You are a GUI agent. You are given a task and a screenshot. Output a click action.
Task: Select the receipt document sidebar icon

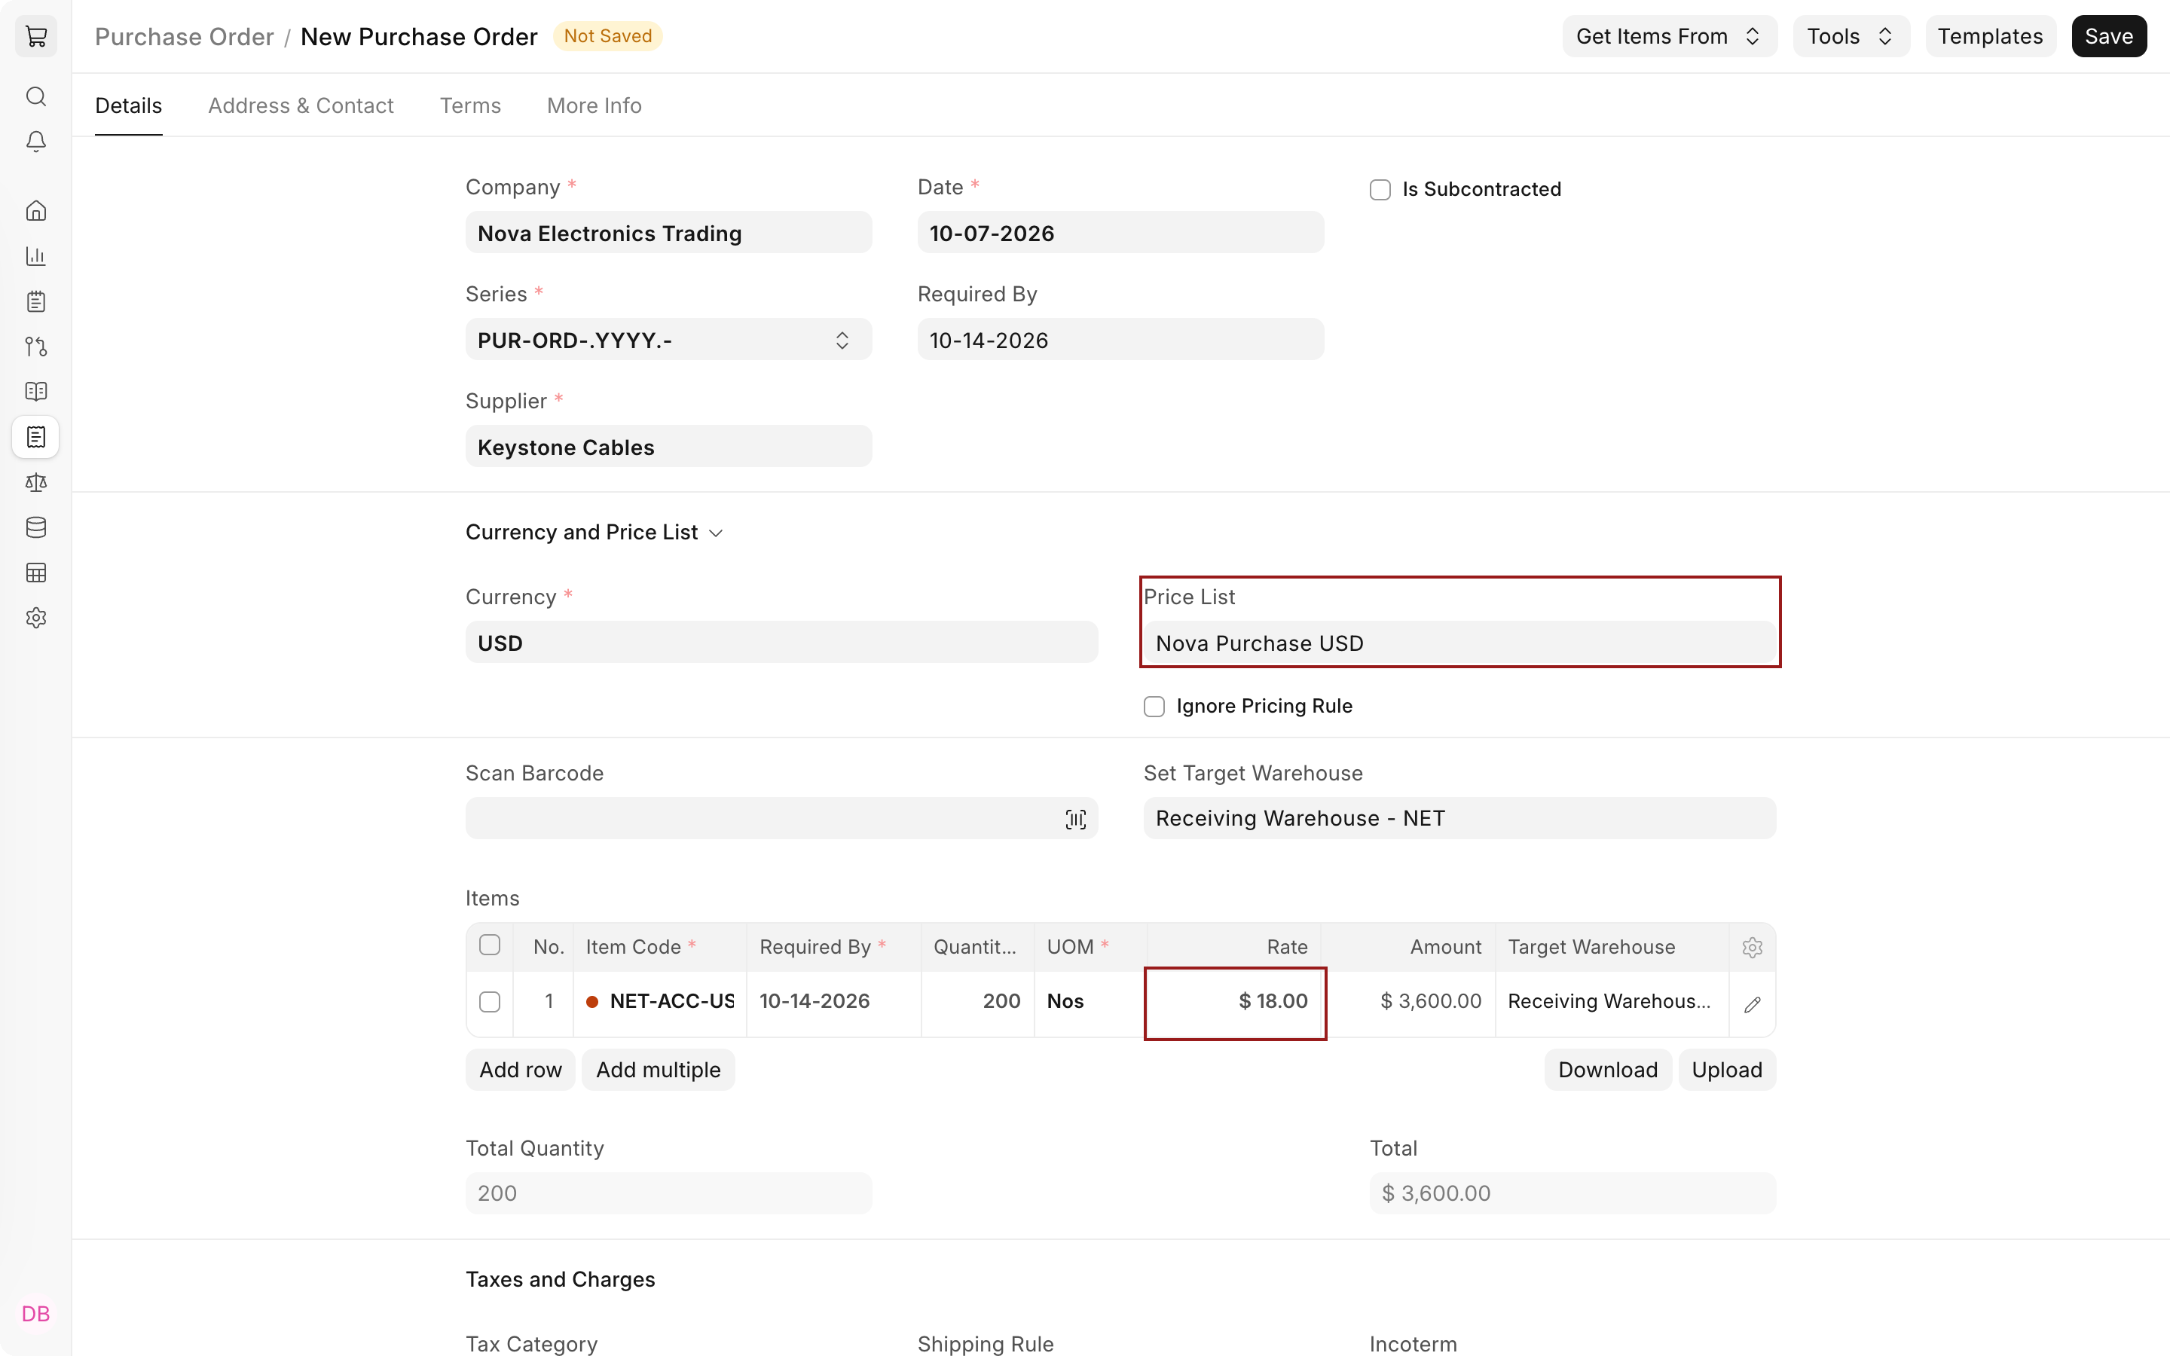coord(36,437)
